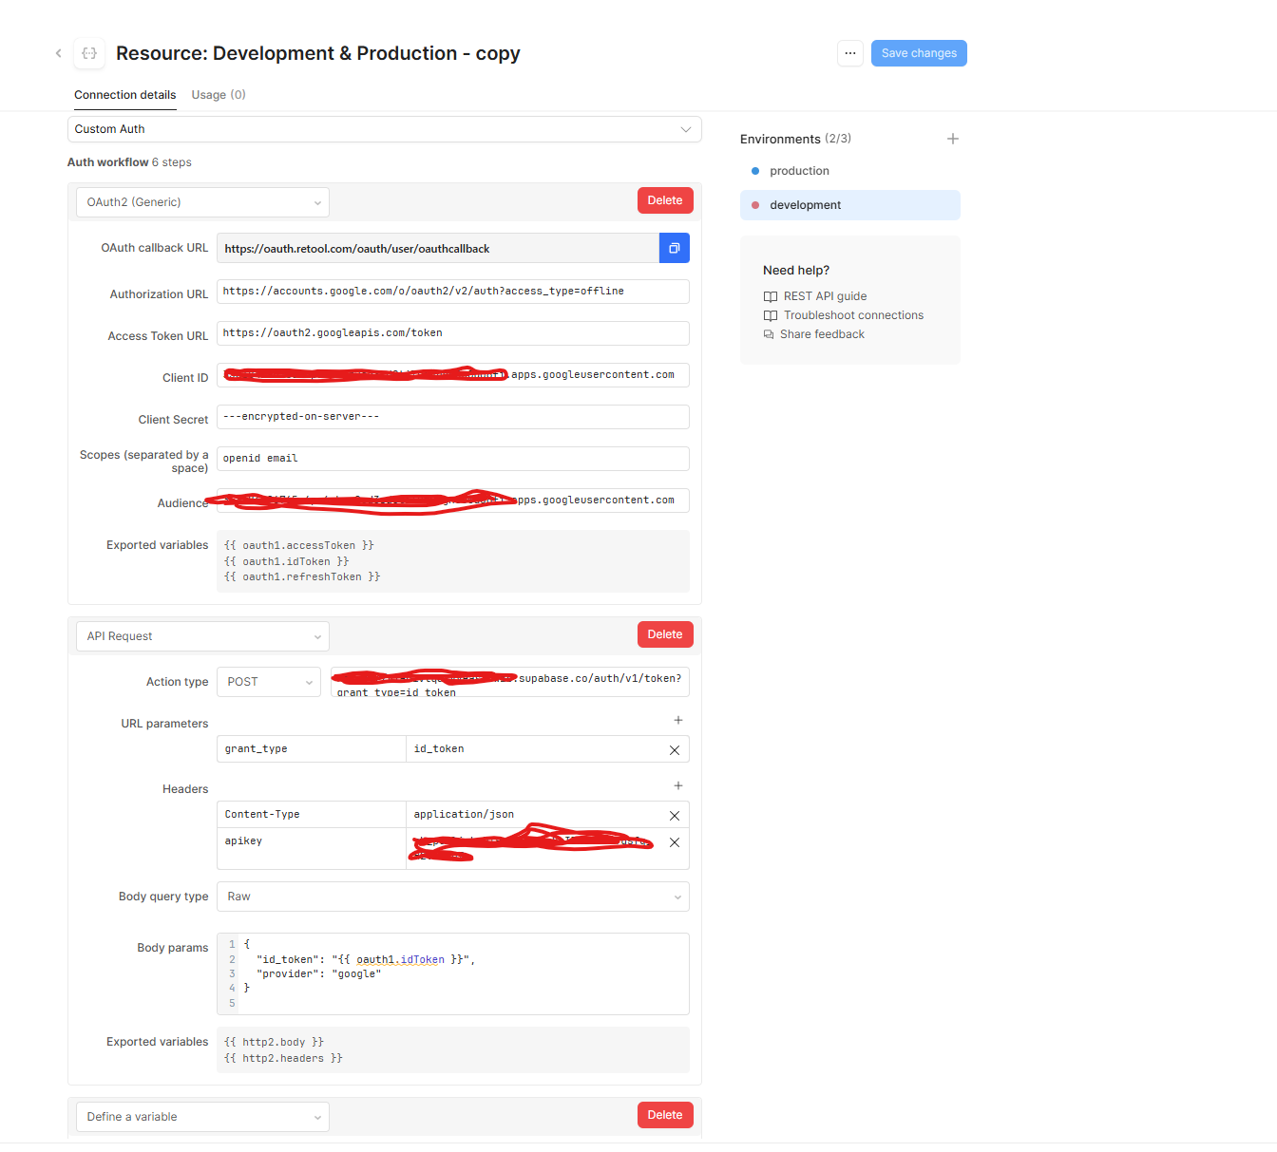
Task: Open the REST API guide link
Action: 824,296
